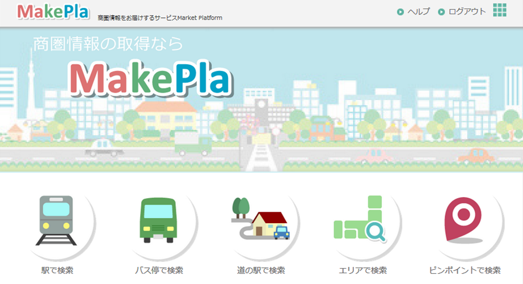Click the arrow icon beside ログアウト
Screen dimensions: 523x284
tap(441, 12)
